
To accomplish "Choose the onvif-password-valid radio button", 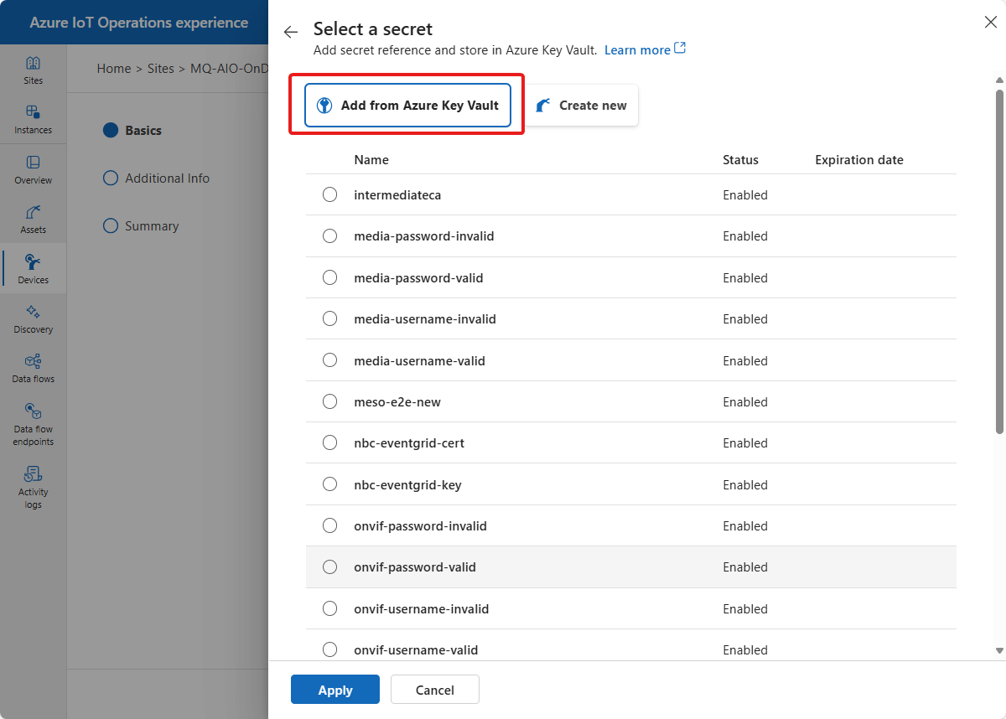I will tap(329, 566).
